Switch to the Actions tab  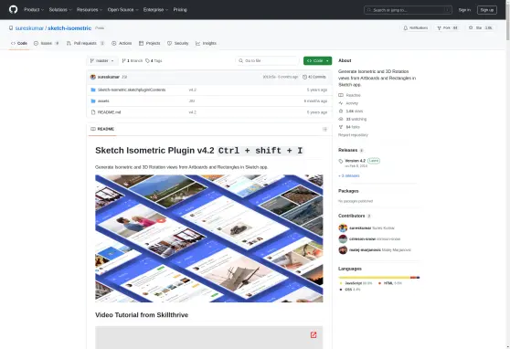[x=122, y=43]
